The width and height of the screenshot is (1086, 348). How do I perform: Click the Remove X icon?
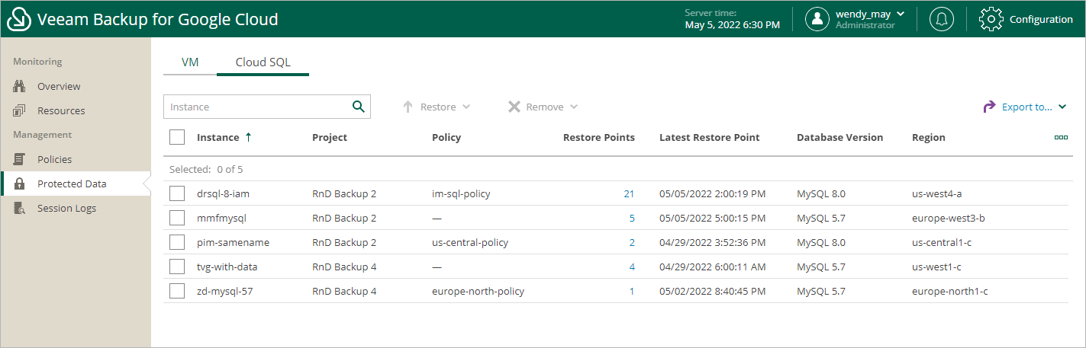pos(514,107)
